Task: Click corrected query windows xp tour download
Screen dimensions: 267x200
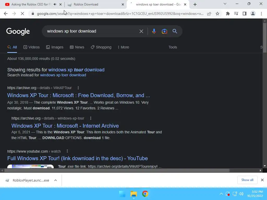Action: (x=76, y=70)
